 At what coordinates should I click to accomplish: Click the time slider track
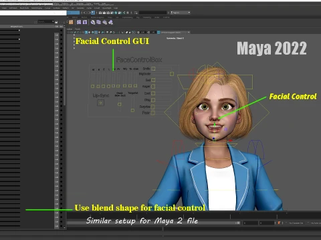(x=194, y=215)
